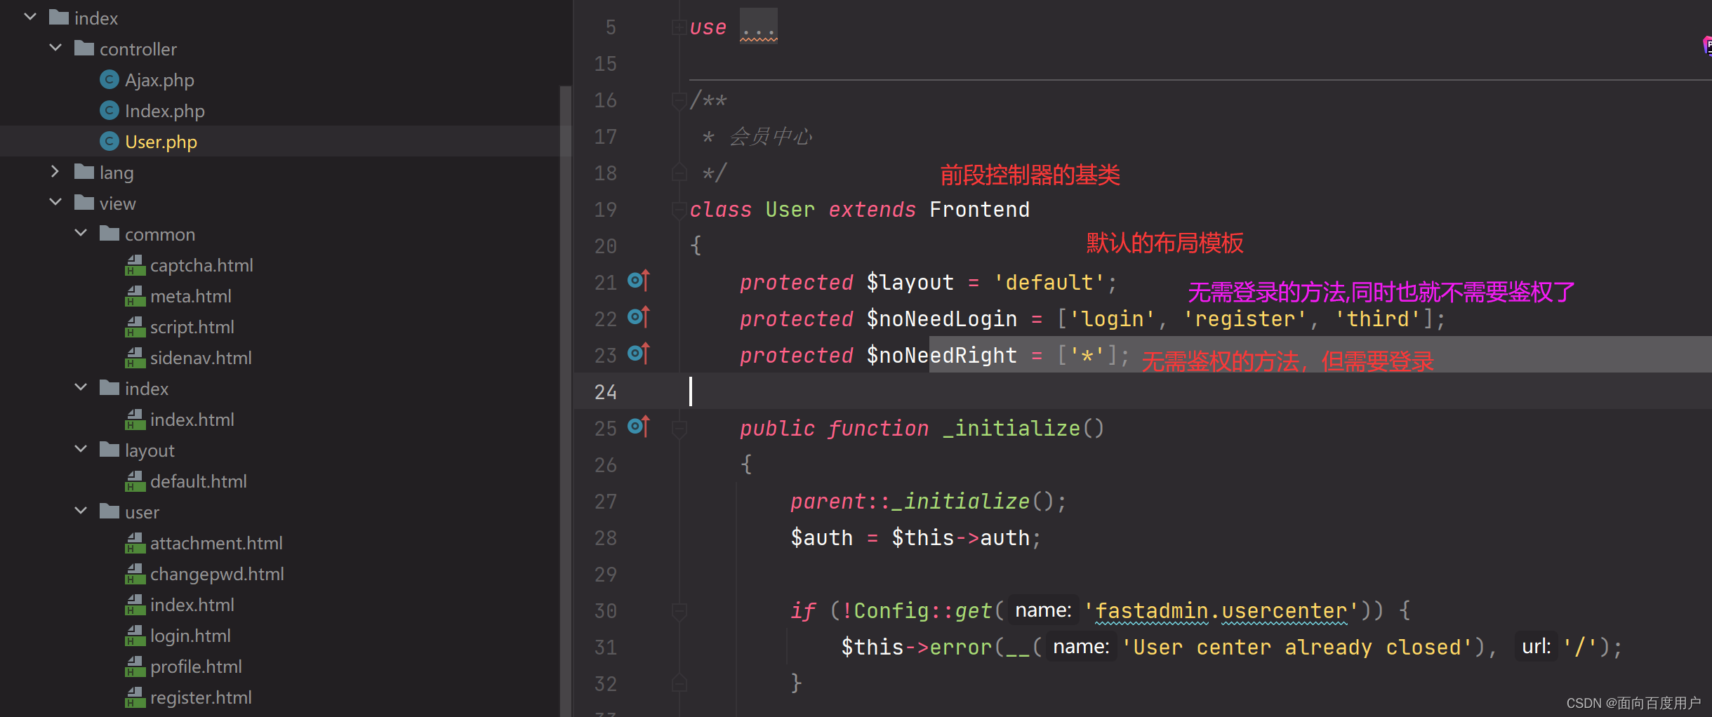The height and width of the screenshot is (717, 1712).
Task: Open index.html under view index folder
Action: [x=192, y=420]
